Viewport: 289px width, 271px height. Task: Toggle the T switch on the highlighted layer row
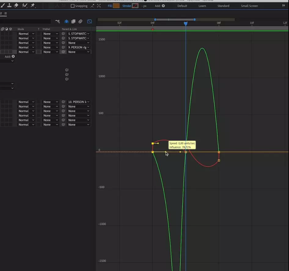click(x=39, y=52)
